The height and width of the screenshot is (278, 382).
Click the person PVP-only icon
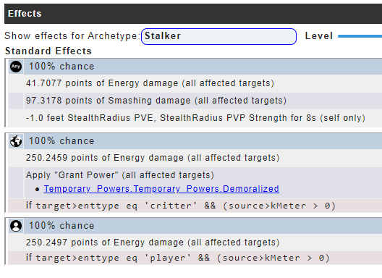tap(16, 226)
